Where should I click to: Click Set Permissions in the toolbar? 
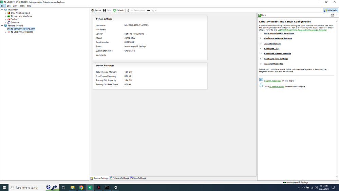point(136,11)
